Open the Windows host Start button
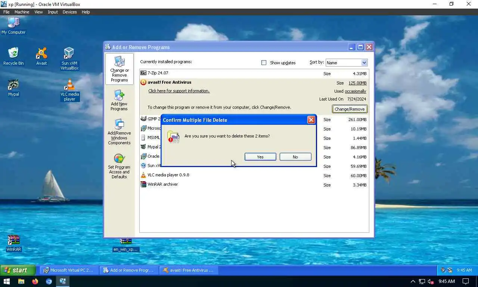The width and height of the screenshot is (478, 287). tap(7, 281)
